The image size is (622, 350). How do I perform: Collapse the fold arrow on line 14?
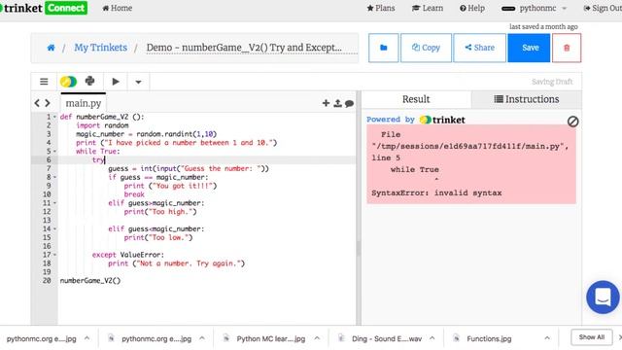coord(54,229)
